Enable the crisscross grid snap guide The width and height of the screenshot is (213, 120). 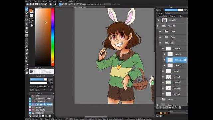pos(66,4)
